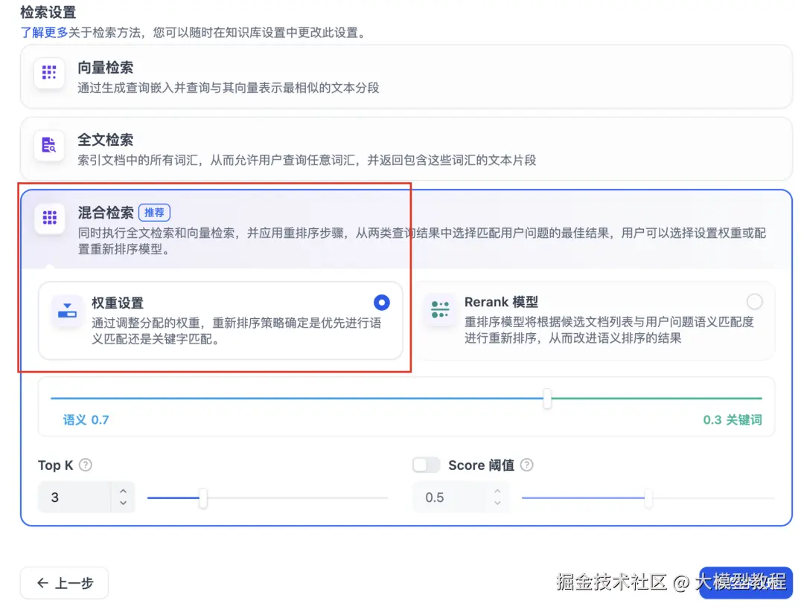
Task: Enable the Score 阈值 toggle switch
Action: click(x=426, y=464)
